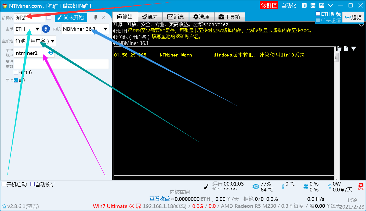Enable ETH超频 checkbox
This screenshot has height=211, width=366.
tap(318, 14)
